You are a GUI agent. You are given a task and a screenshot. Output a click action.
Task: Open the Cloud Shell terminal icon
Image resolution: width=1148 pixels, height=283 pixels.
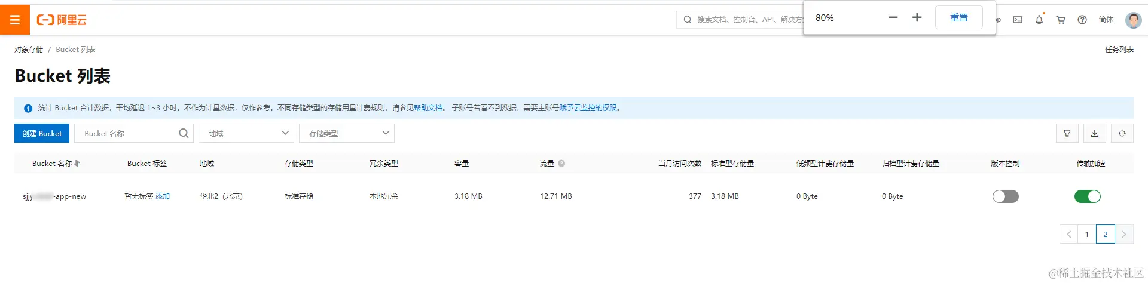pyautogui.click(x=1018, y=20)
